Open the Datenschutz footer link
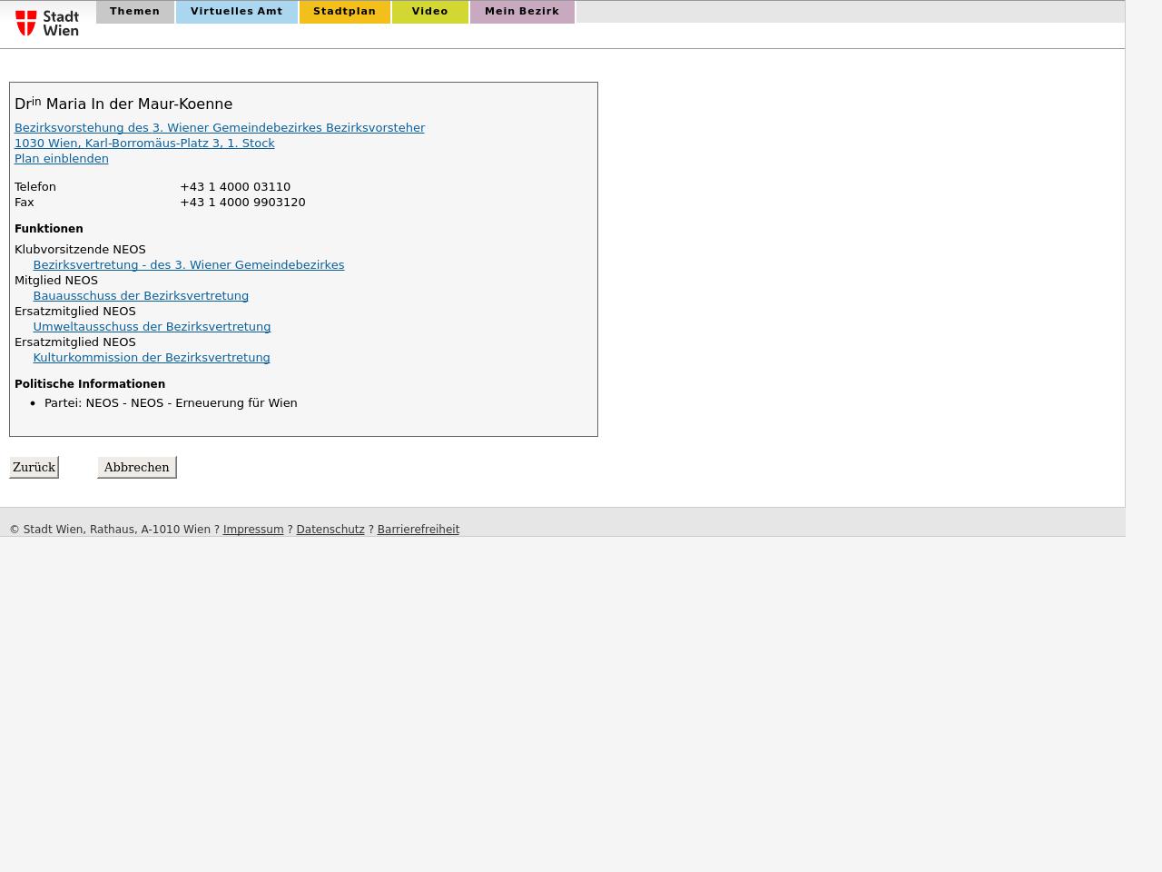Screen dimensions: 1162x872 point(330,530)
